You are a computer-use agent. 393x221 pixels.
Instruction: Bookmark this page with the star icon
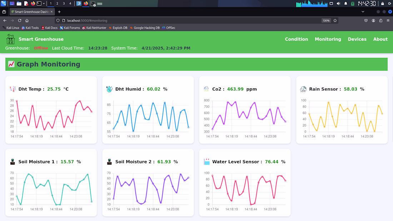335,21
